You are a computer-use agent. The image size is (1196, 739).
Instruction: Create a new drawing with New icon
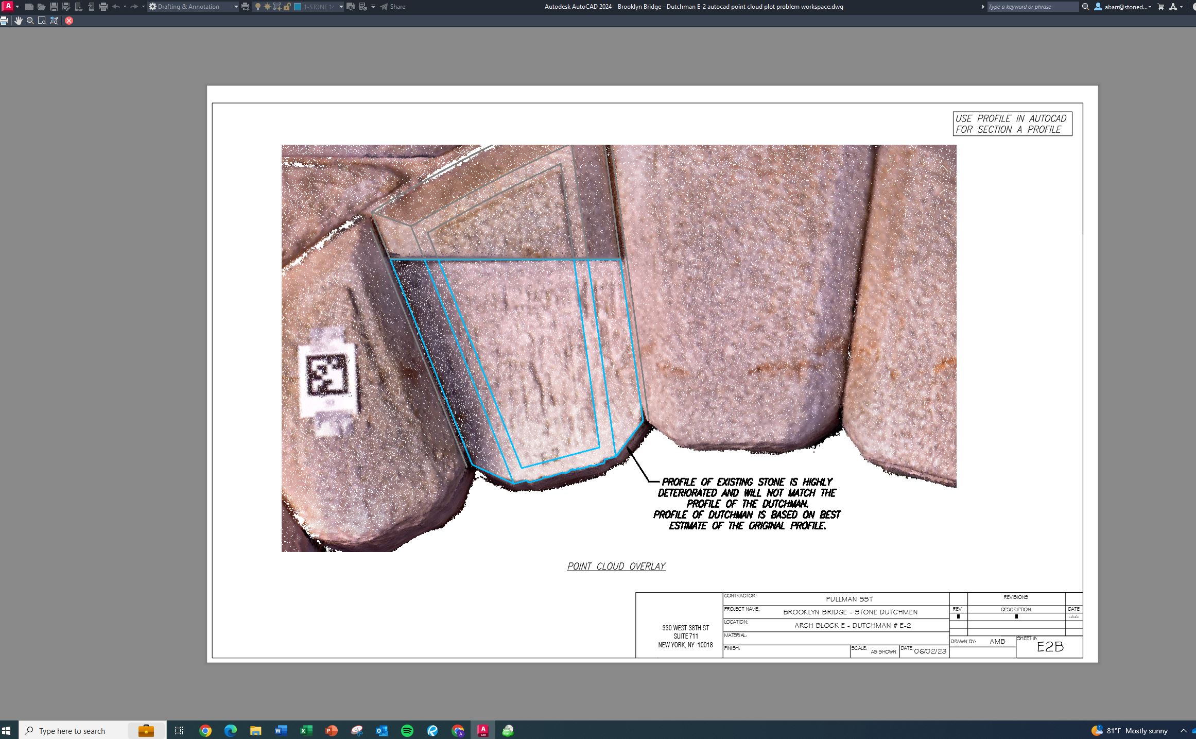click(x=29, y=7)
